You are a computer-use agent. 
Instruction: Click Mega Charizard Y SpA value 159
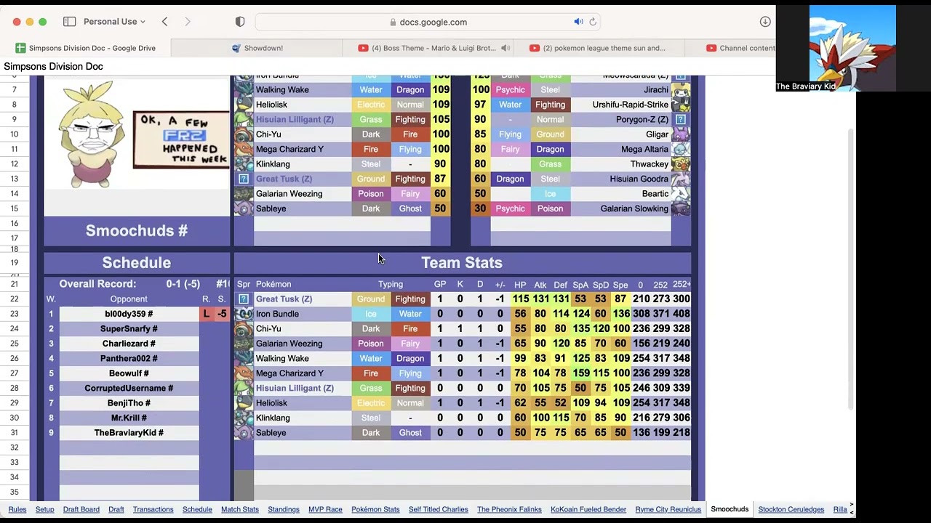coord(580,373)
